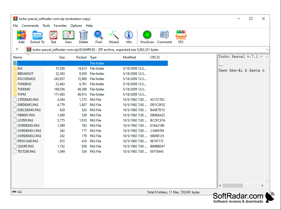Viewport: 281px width, 210px height.
Task: Click the packed size value 14,613
Action: click(82, 68)
